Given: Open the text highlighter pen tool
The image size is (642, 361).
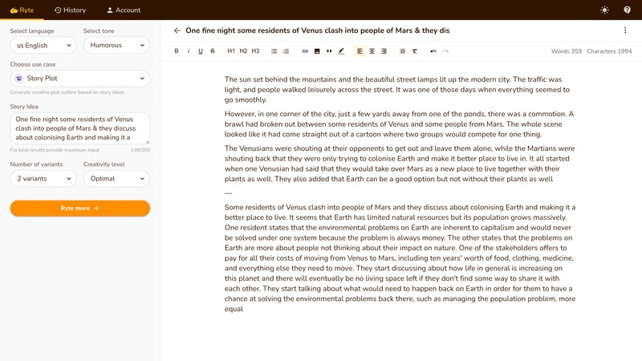Looking at the screenshot, I should click(341, 51).
